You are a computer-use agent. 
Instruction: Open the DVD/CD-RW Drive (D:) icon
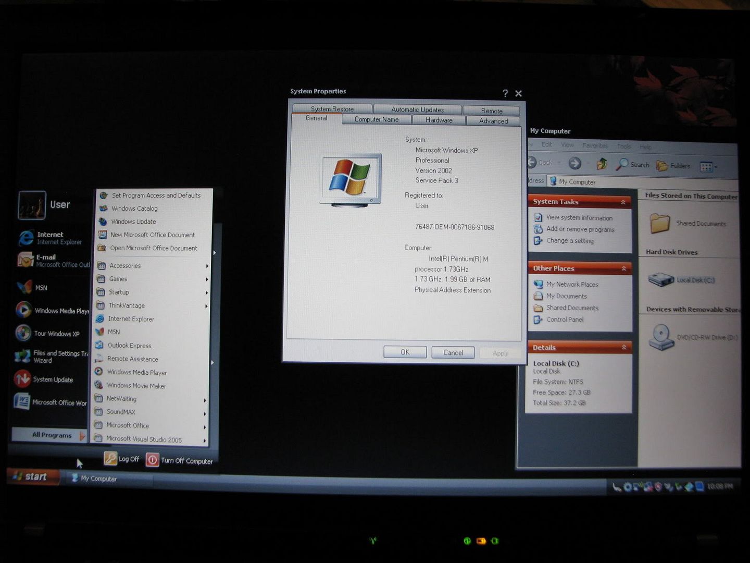[661, 337]
